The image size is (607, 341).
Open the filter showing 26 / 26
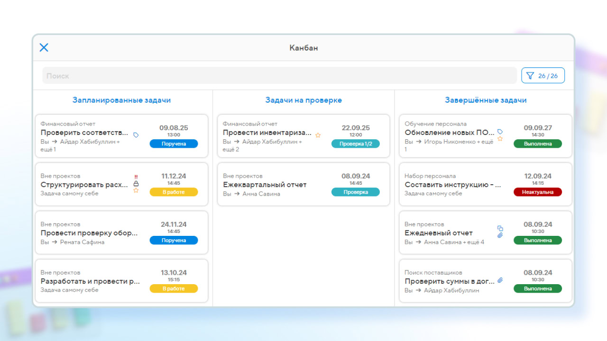click(x=543, y=76)
